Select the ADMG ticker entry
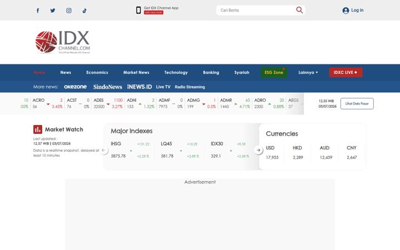This screenshot has width=400, height=250. (x=201, y=103)
